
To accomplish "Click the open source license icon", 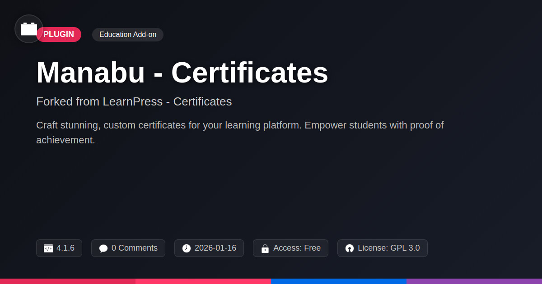I will pos(350,248).
